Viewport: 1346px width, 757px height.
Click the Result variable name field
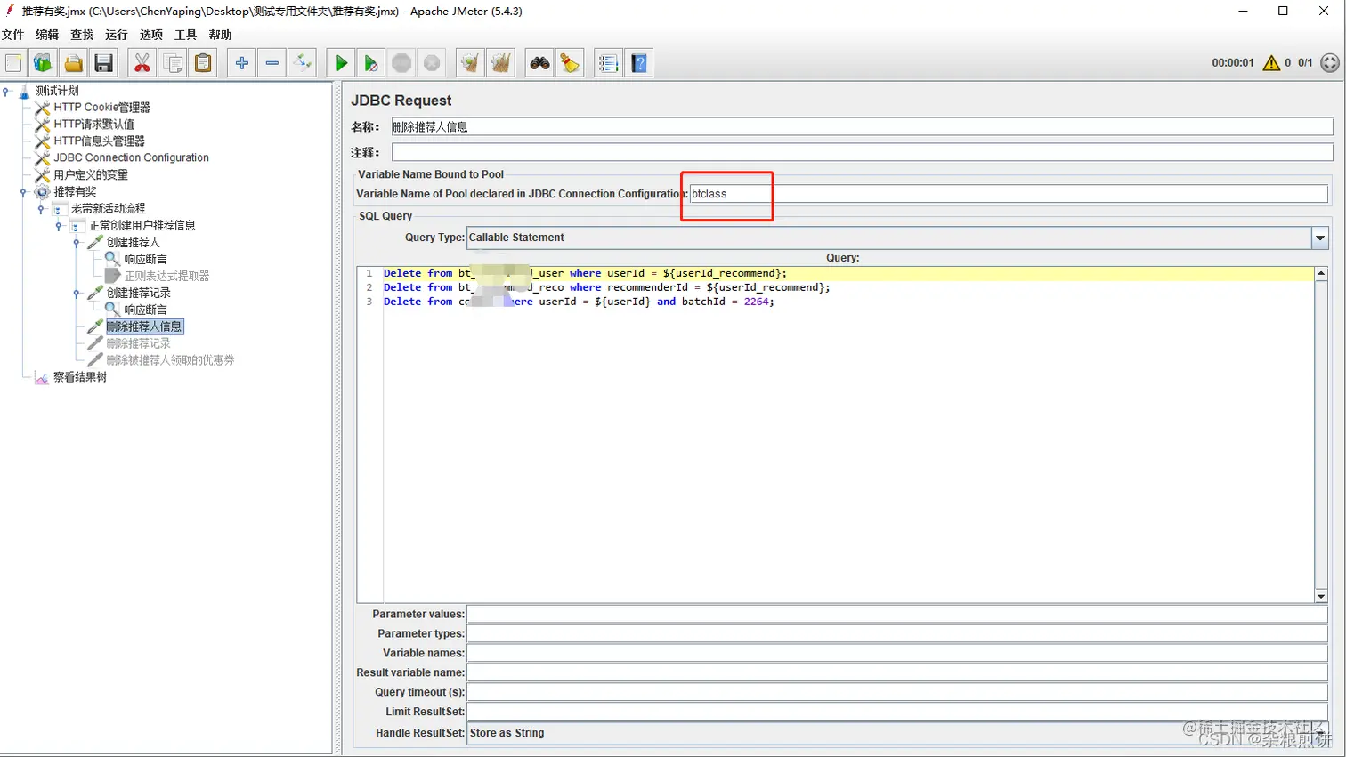[x=896, y=672]
